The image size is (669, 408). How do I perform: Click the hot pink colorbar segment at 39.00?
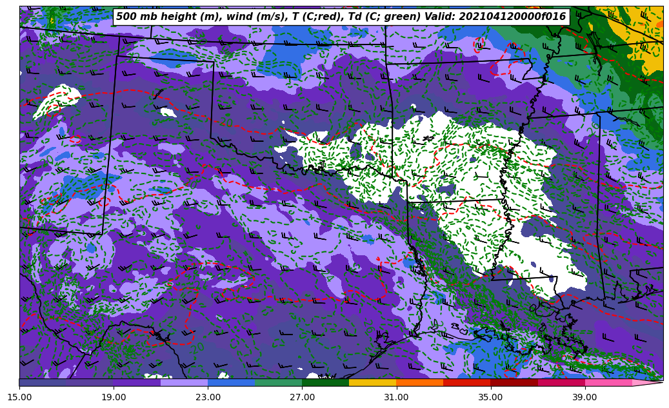click(608, 382)
